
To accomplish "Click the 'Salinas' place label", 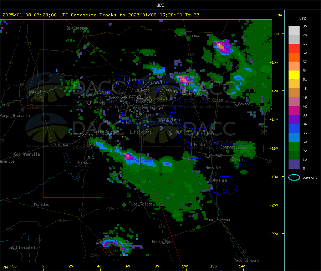I will click(62, 145).
